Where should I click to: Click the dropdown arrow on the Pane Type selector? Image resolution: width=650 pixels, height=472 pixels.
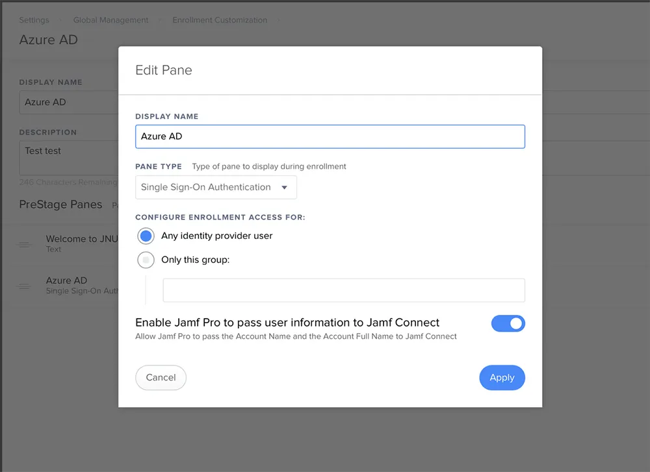[x=285, y=187]
